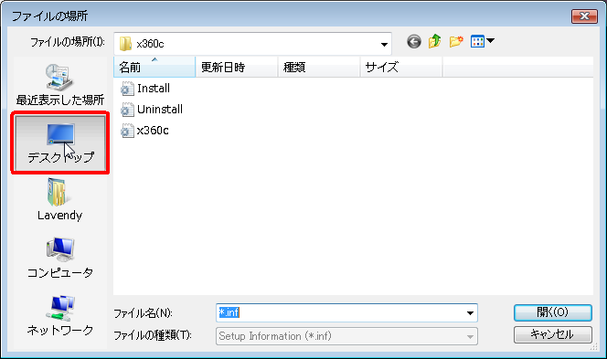Sort by Date Modified (更新日時) column
Screen dimensions: 607x359
coord(237,67)
